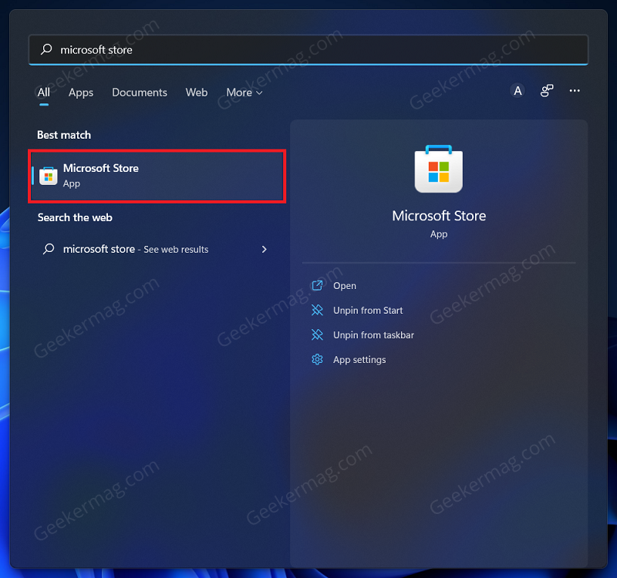Screen dimensions: 617x578
Task: Click the magnifier icon beside the web result
Action: click(49, 249)
